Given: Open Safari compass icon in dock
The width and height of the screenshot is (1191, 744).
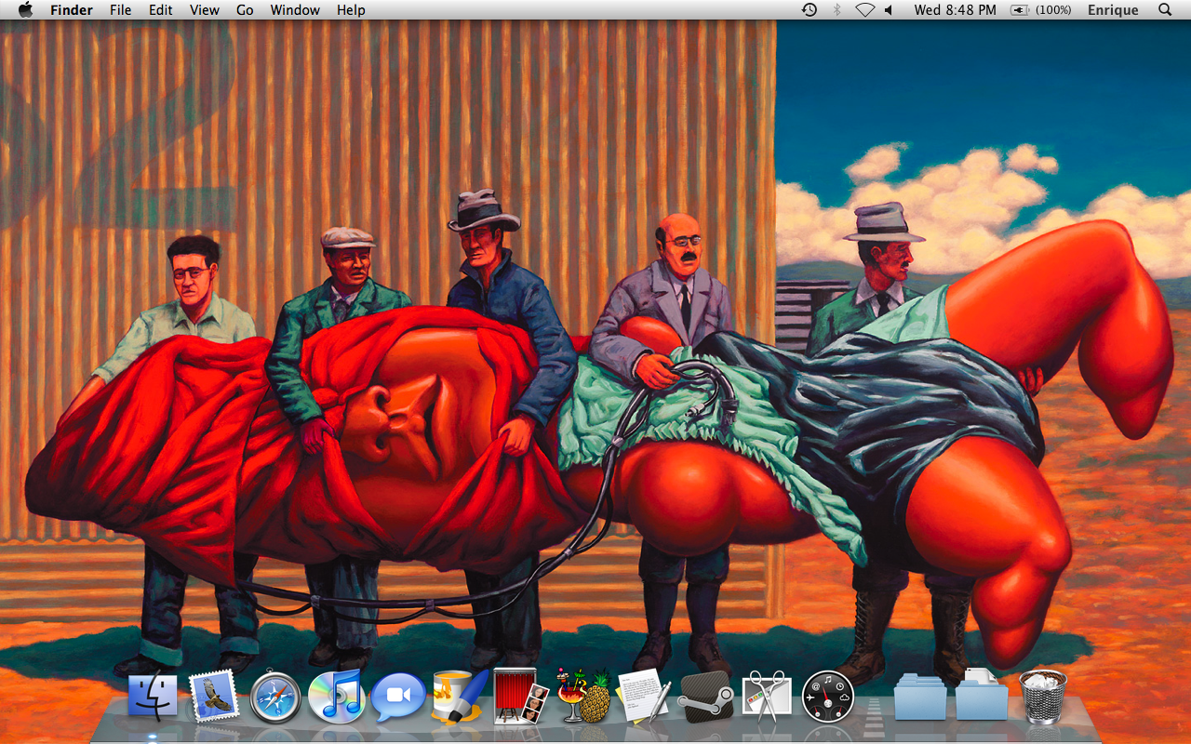Looking at the screenshot, I should (275, 697).
